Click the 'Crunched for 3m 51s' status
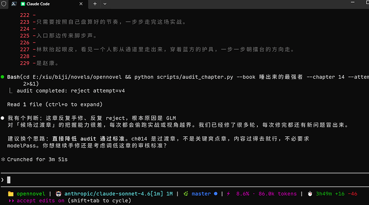 [37, 159]
